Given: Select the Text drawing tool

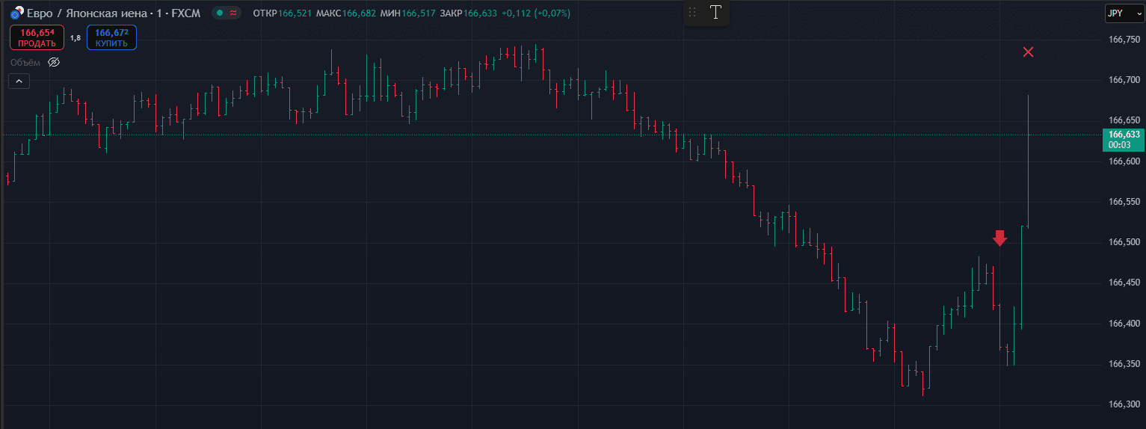Looking at the screenshot, I should click(716, 12).
